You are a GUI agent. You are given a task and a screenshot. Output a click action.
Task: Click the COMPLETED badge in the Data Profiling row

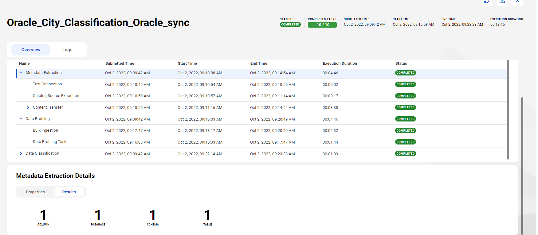tap(406, 119)
